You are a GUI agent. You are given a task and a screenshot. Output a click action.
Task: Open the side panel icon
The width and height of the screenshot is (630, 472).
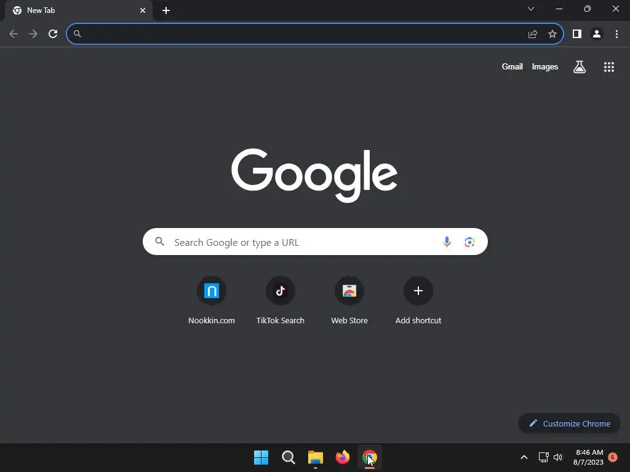pos(577,34)
